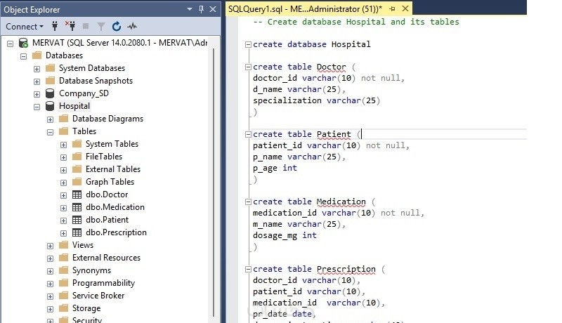Image resolution: width=562 pixels, height=323 pixels.
Task: Click the Disconnect plug icon with red X
Action: click(70, 26)
